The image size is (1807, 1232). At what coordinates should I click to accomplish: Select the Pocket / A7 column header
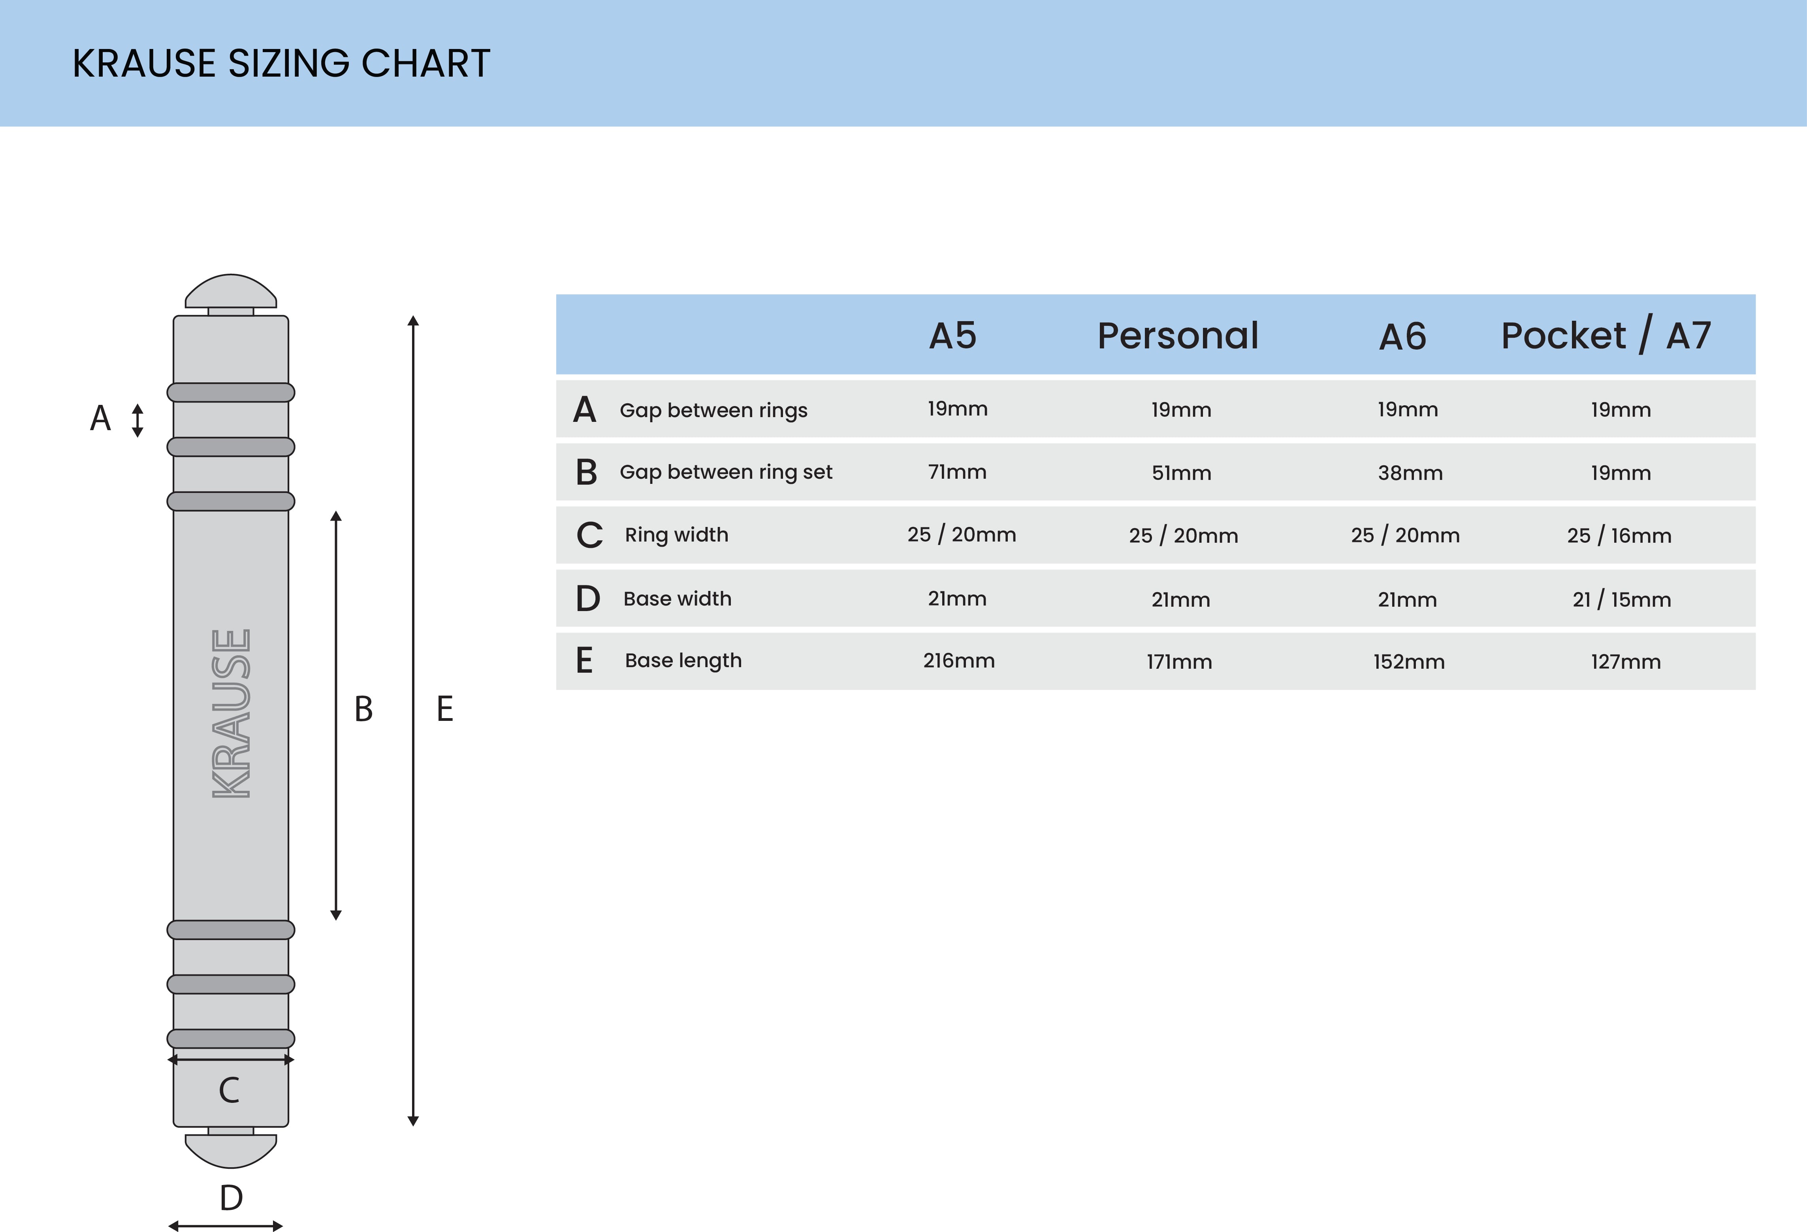click(1606, 336)
